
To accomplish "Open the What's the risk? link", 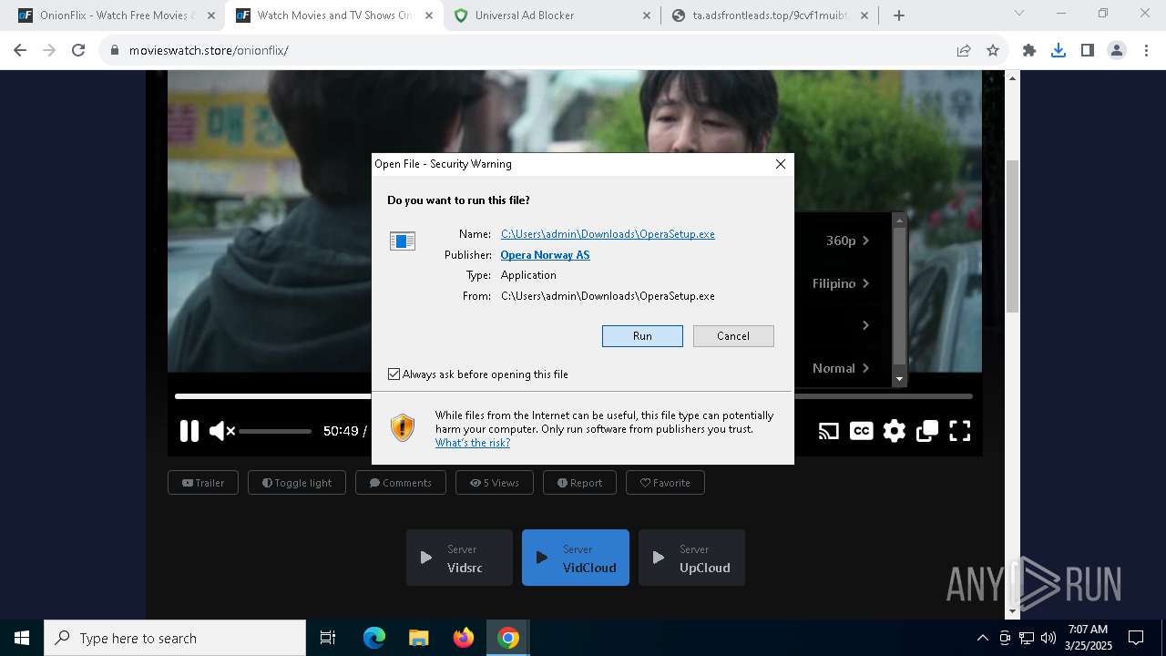I will [x=473, y=443].
